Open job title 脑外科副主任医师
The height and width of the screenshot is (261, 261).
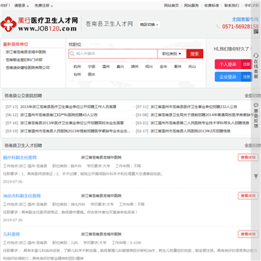(x=20, y=157)
